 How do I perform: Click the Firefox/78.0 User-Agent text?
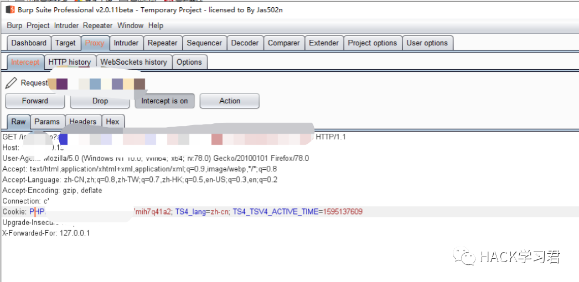pos(290,159)
